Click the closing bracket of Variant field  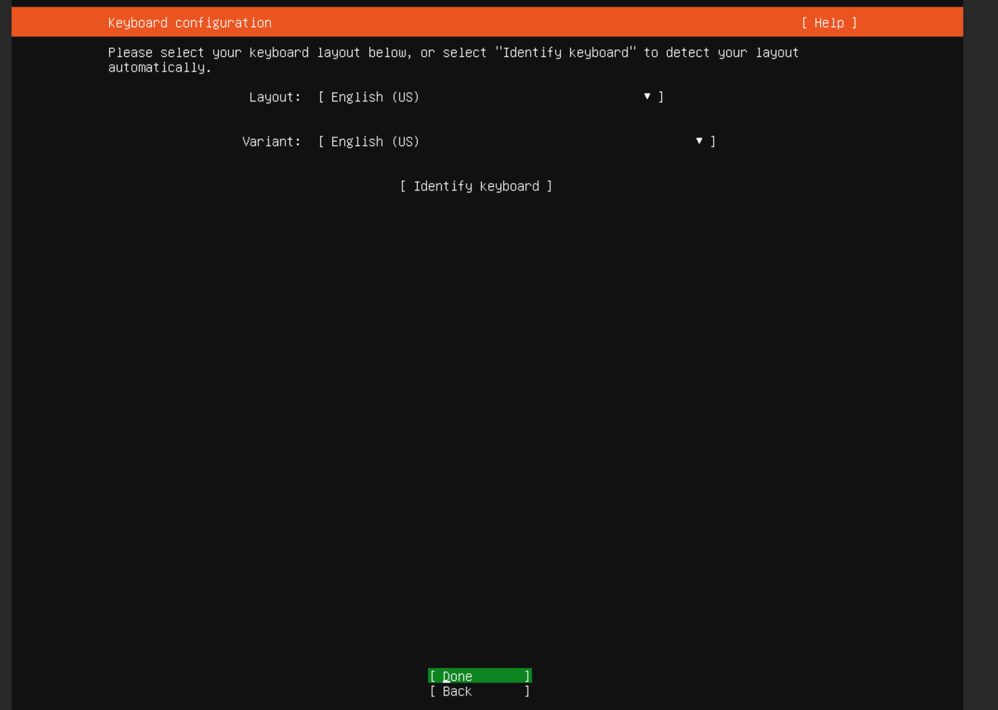713,141
